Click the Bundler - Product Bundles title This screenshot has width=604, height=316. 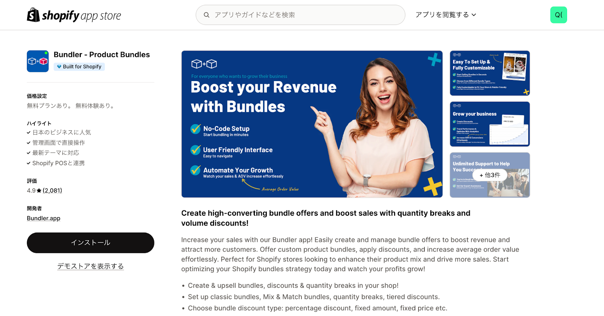(x=102, y=55)
